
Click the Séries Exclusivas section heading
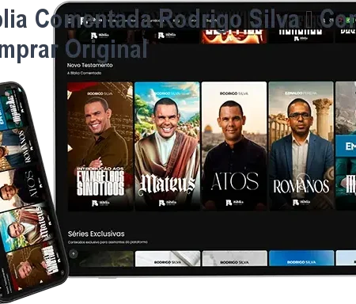[97, 234]
